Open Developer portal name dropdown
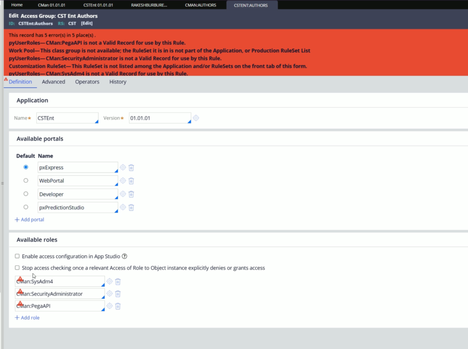Image resolution: width=468 pixels, height=349 pixels. click(116, 197)
